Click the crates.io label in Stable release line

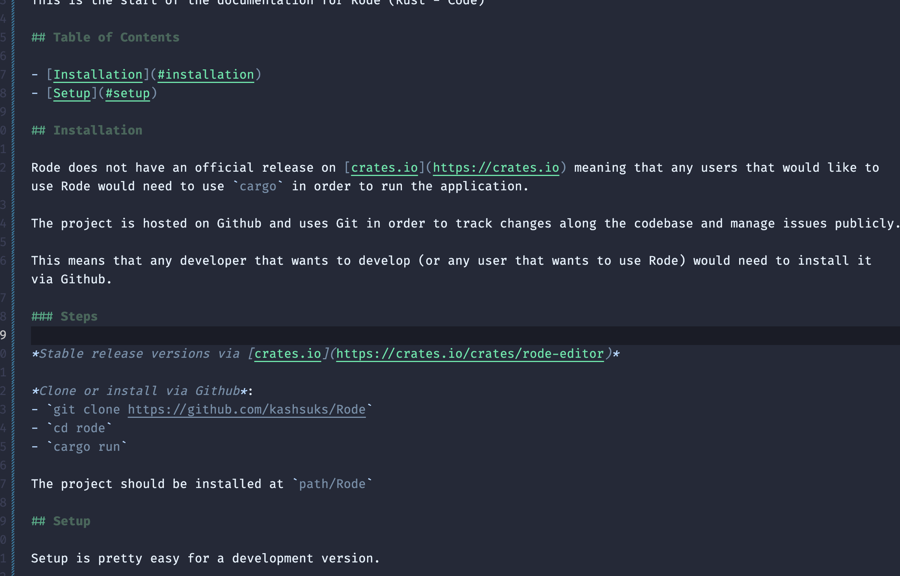click(x=288, y=354)
